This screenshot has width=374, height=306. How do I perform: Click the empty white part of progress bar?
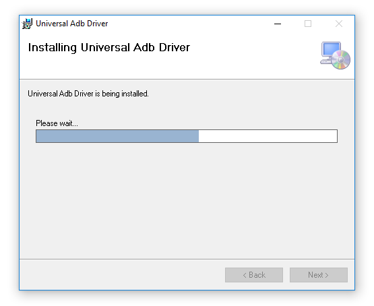[268, 136]
